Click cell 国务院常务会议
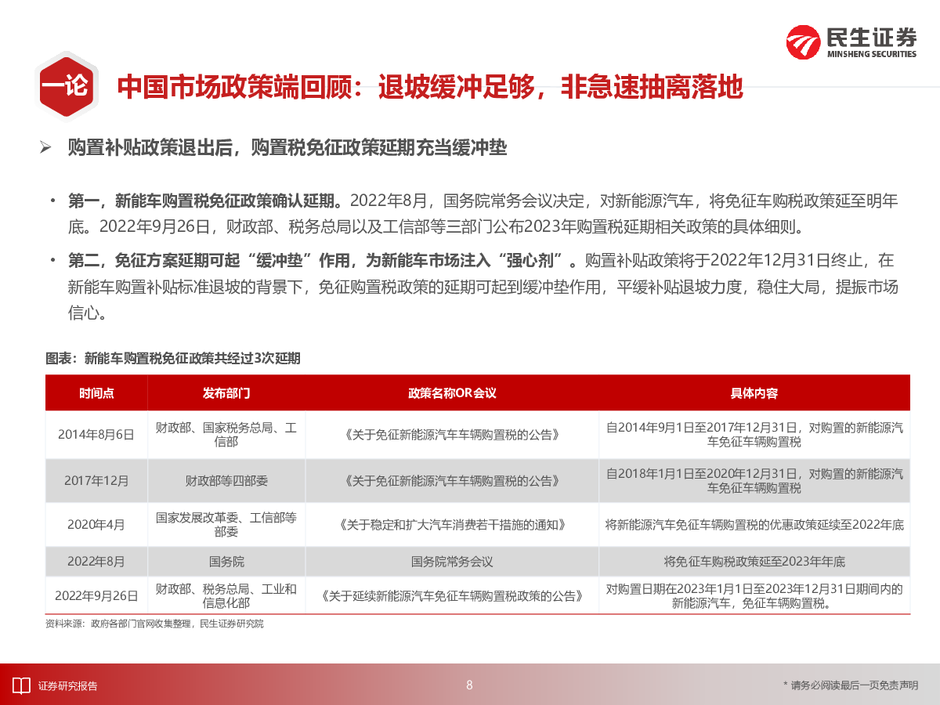This screenshot has width=940, height=705. [x=452, y=562]
